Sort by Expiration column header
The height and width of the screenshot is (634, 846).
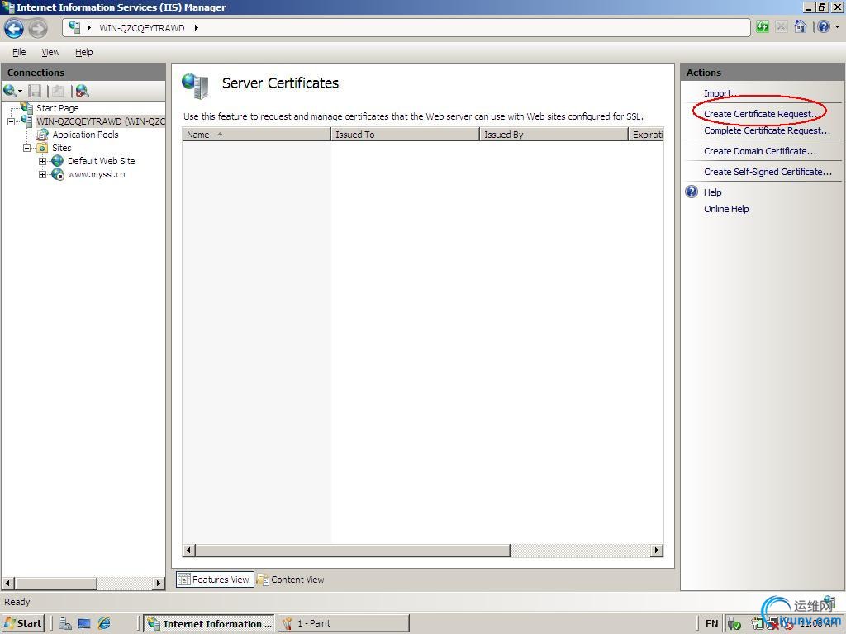[x=646, y=135]
